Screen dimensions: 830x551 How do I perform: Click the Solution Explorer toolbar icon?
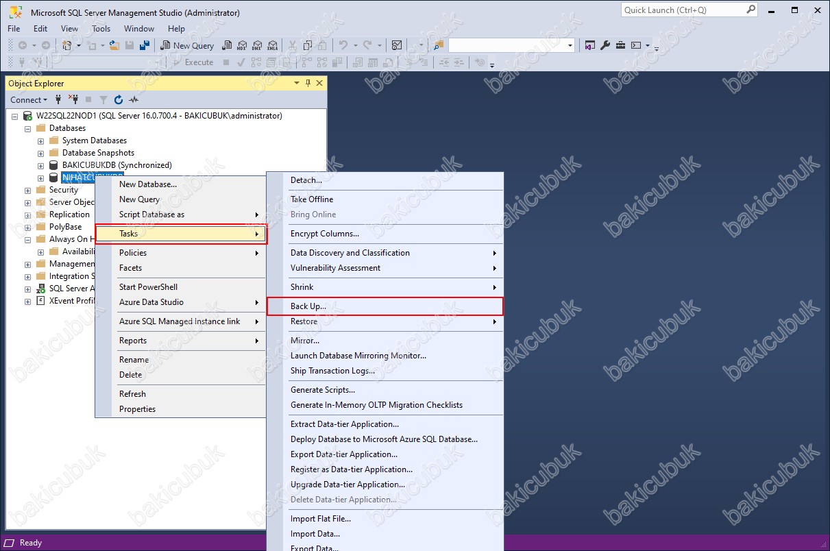(590, 45)
